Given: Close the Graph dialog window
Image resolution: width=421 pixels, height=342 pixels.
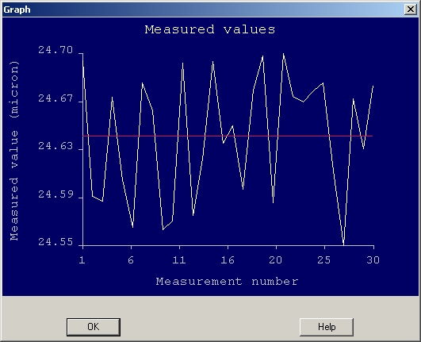Looking at the screenshot, I should (411, 10).
